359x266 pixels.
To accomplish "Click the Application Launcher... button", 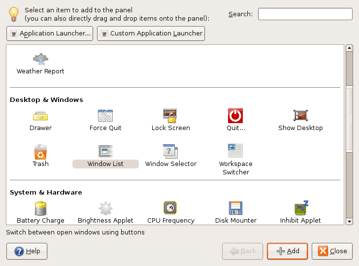I will point(50,33).
